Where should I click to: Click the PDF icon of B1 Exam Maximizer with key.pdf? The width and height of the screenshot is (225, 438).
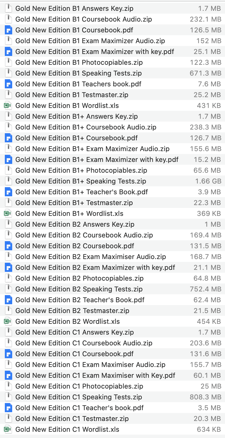pos(9,52)
